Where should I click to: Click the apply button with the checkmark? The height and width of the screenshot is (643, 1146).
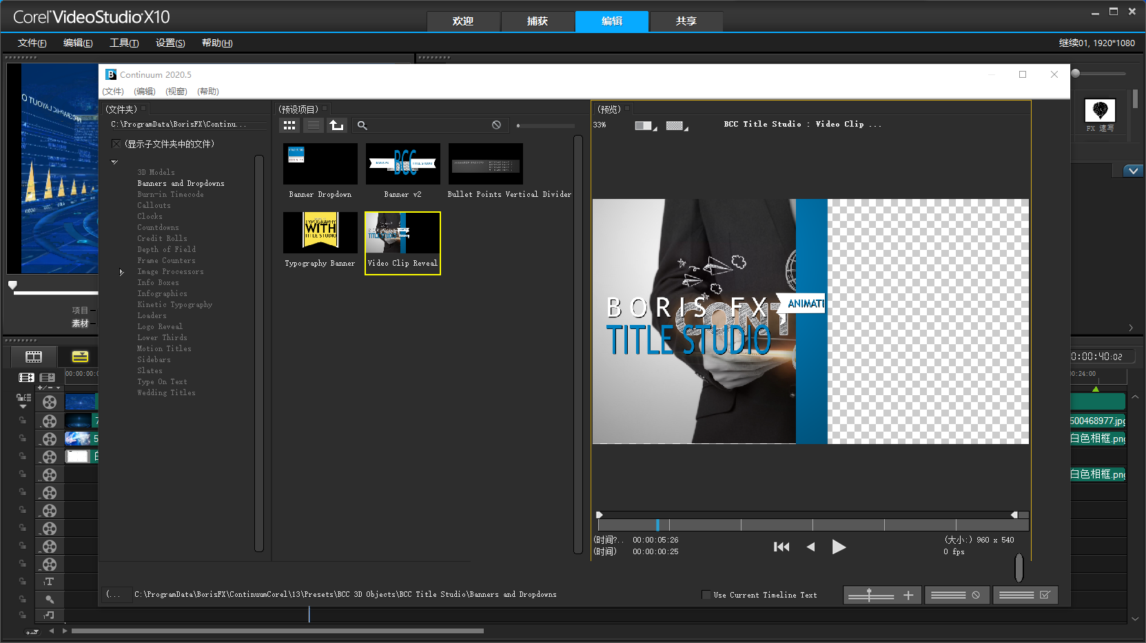pos(1025,595)
